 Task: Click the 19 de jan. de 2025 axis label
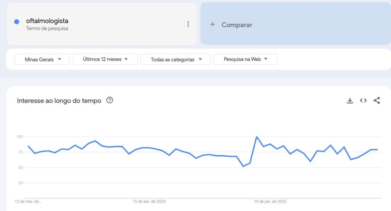click(x=270, y=201)
